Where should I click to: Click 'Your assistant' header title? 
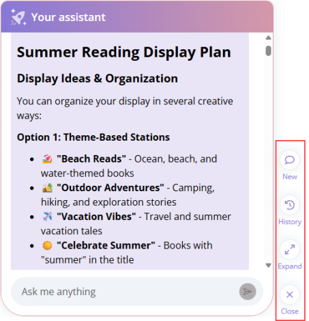pos(68,17)
